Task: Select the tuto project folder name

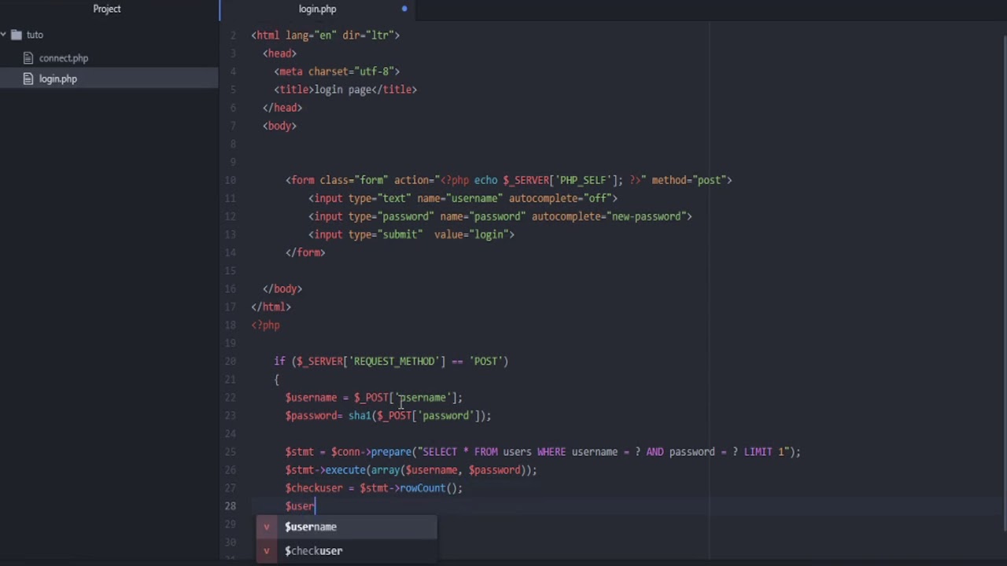Action: tap(35, 35)
